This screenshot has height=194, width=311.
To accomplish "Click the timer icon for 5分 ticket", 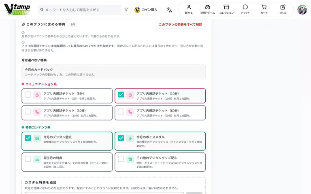I will [37, 95].
